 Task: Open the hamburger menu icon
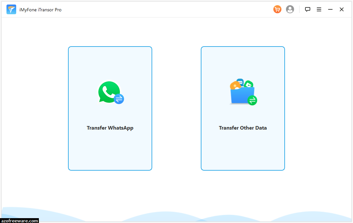coord(319,9)
